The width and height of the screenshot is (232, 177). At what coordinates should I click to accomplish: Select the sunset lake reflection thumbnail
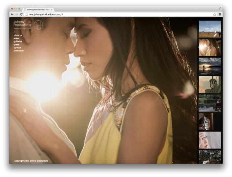[210, 66]
